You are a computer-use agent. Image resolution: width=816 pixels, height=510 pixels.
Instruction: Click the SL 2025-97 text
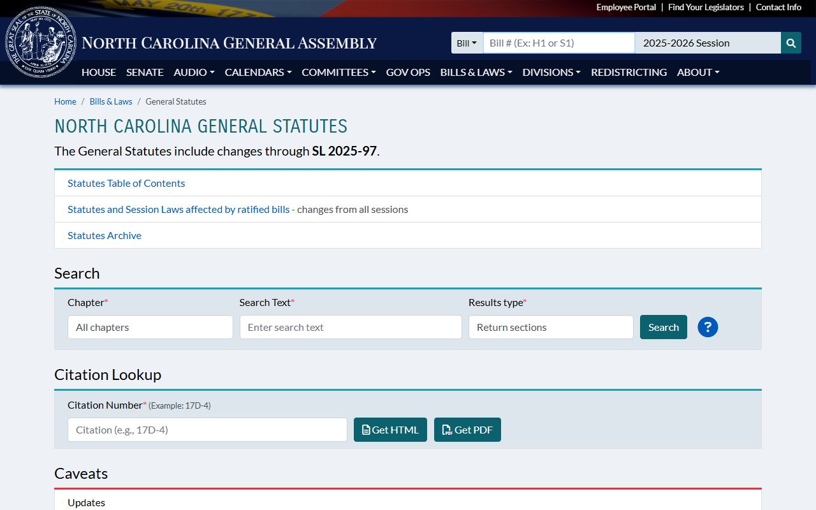point(344,151)
